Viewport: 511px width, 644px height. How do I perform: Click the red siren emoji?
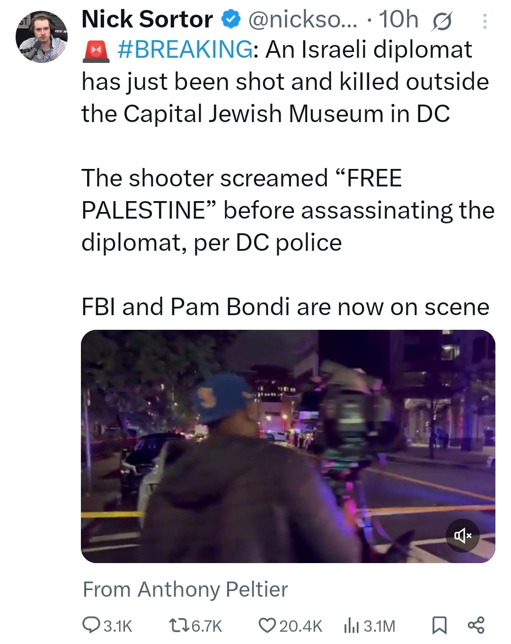coord(96,51)
